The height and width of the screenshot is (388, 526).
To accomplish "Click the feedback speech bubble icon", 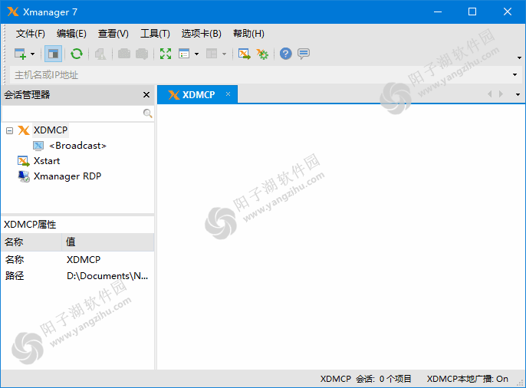I will tap(304, 54).
